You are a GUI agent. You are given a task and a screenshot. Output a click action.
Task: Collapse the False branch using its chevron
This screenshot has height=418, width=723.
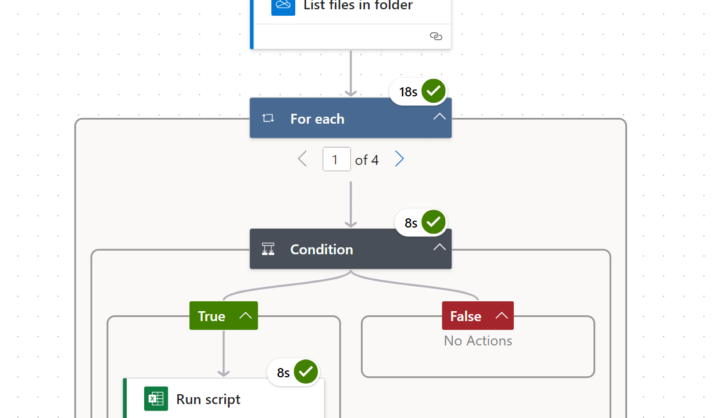tap(502, 316)
